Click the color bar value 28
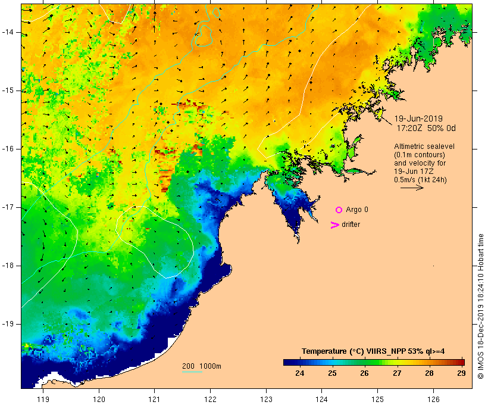This screenshot has width=488, height=405. coord(429,373)
